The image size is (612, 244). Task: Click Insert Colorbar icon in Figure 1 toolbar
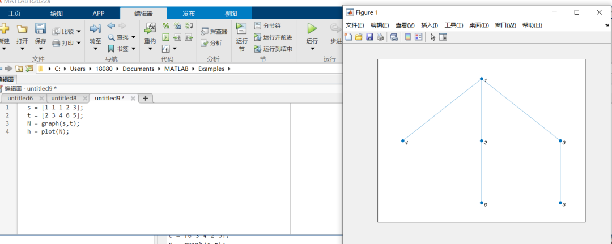(x=408, y=37)
